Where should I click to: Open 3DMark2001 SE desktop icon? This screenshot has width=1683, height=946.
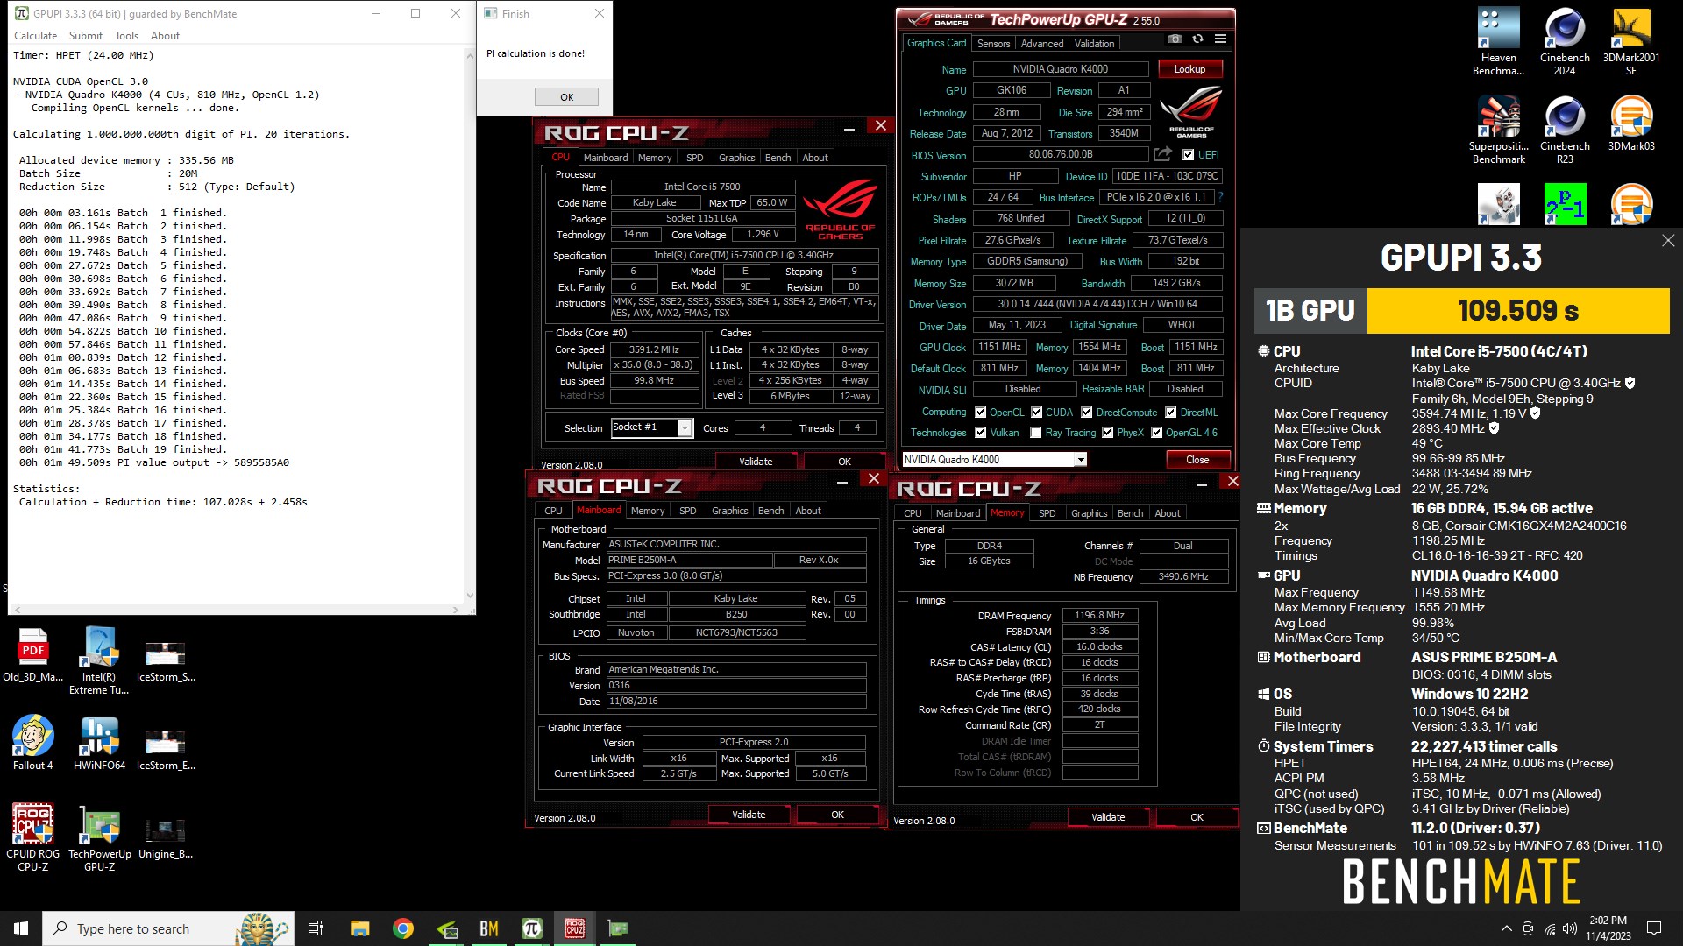click(x=1631, y=41)
